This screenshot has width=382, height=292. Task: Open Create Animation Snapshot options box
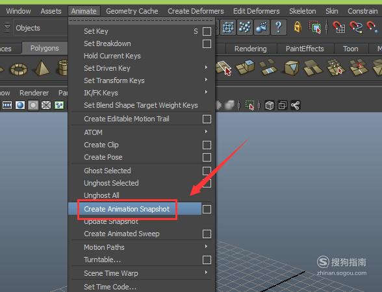(x=207, y=209)
